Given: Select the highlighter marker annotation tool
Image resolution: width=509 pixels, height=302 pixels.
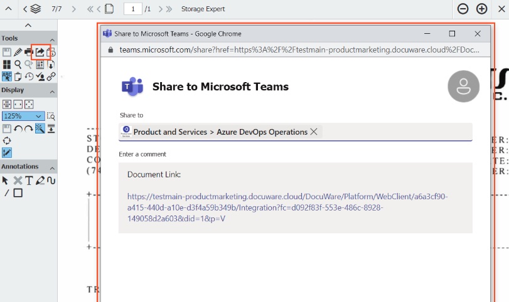Looking at the screenshot, I should click(40, 180).
